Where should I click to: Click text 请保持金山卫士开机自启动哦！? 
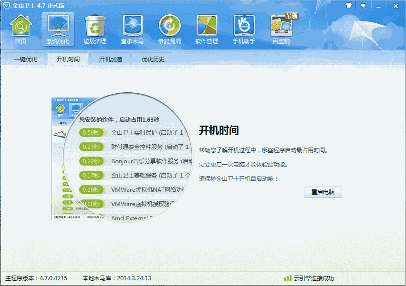[239, 178]
